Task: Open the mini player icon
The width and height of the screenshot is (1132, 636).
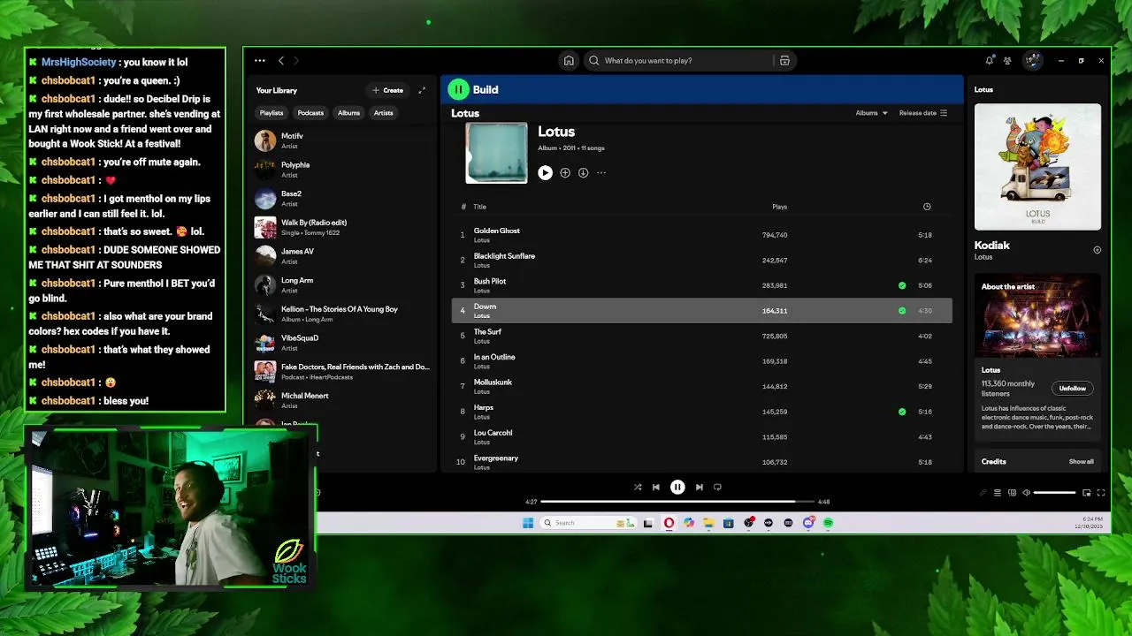Action: [1087, 493]
